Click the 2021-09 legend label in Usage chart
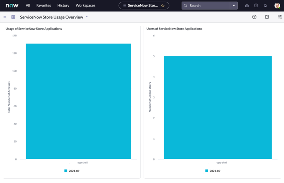The image size is (284, 183). (x=74, y=171)
